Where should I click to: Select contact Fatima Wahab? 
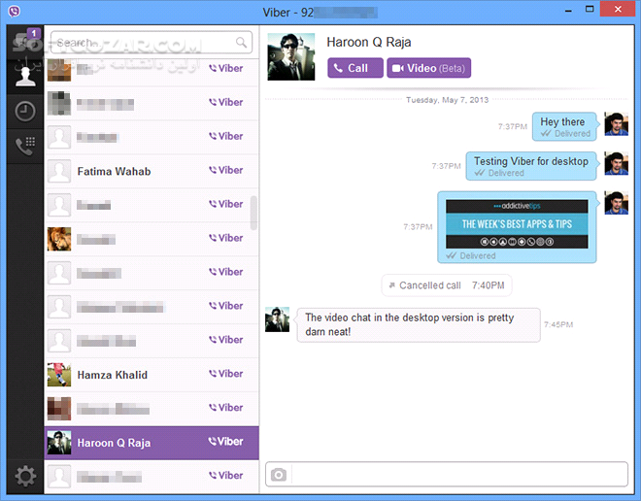click(x=152, y=171)
